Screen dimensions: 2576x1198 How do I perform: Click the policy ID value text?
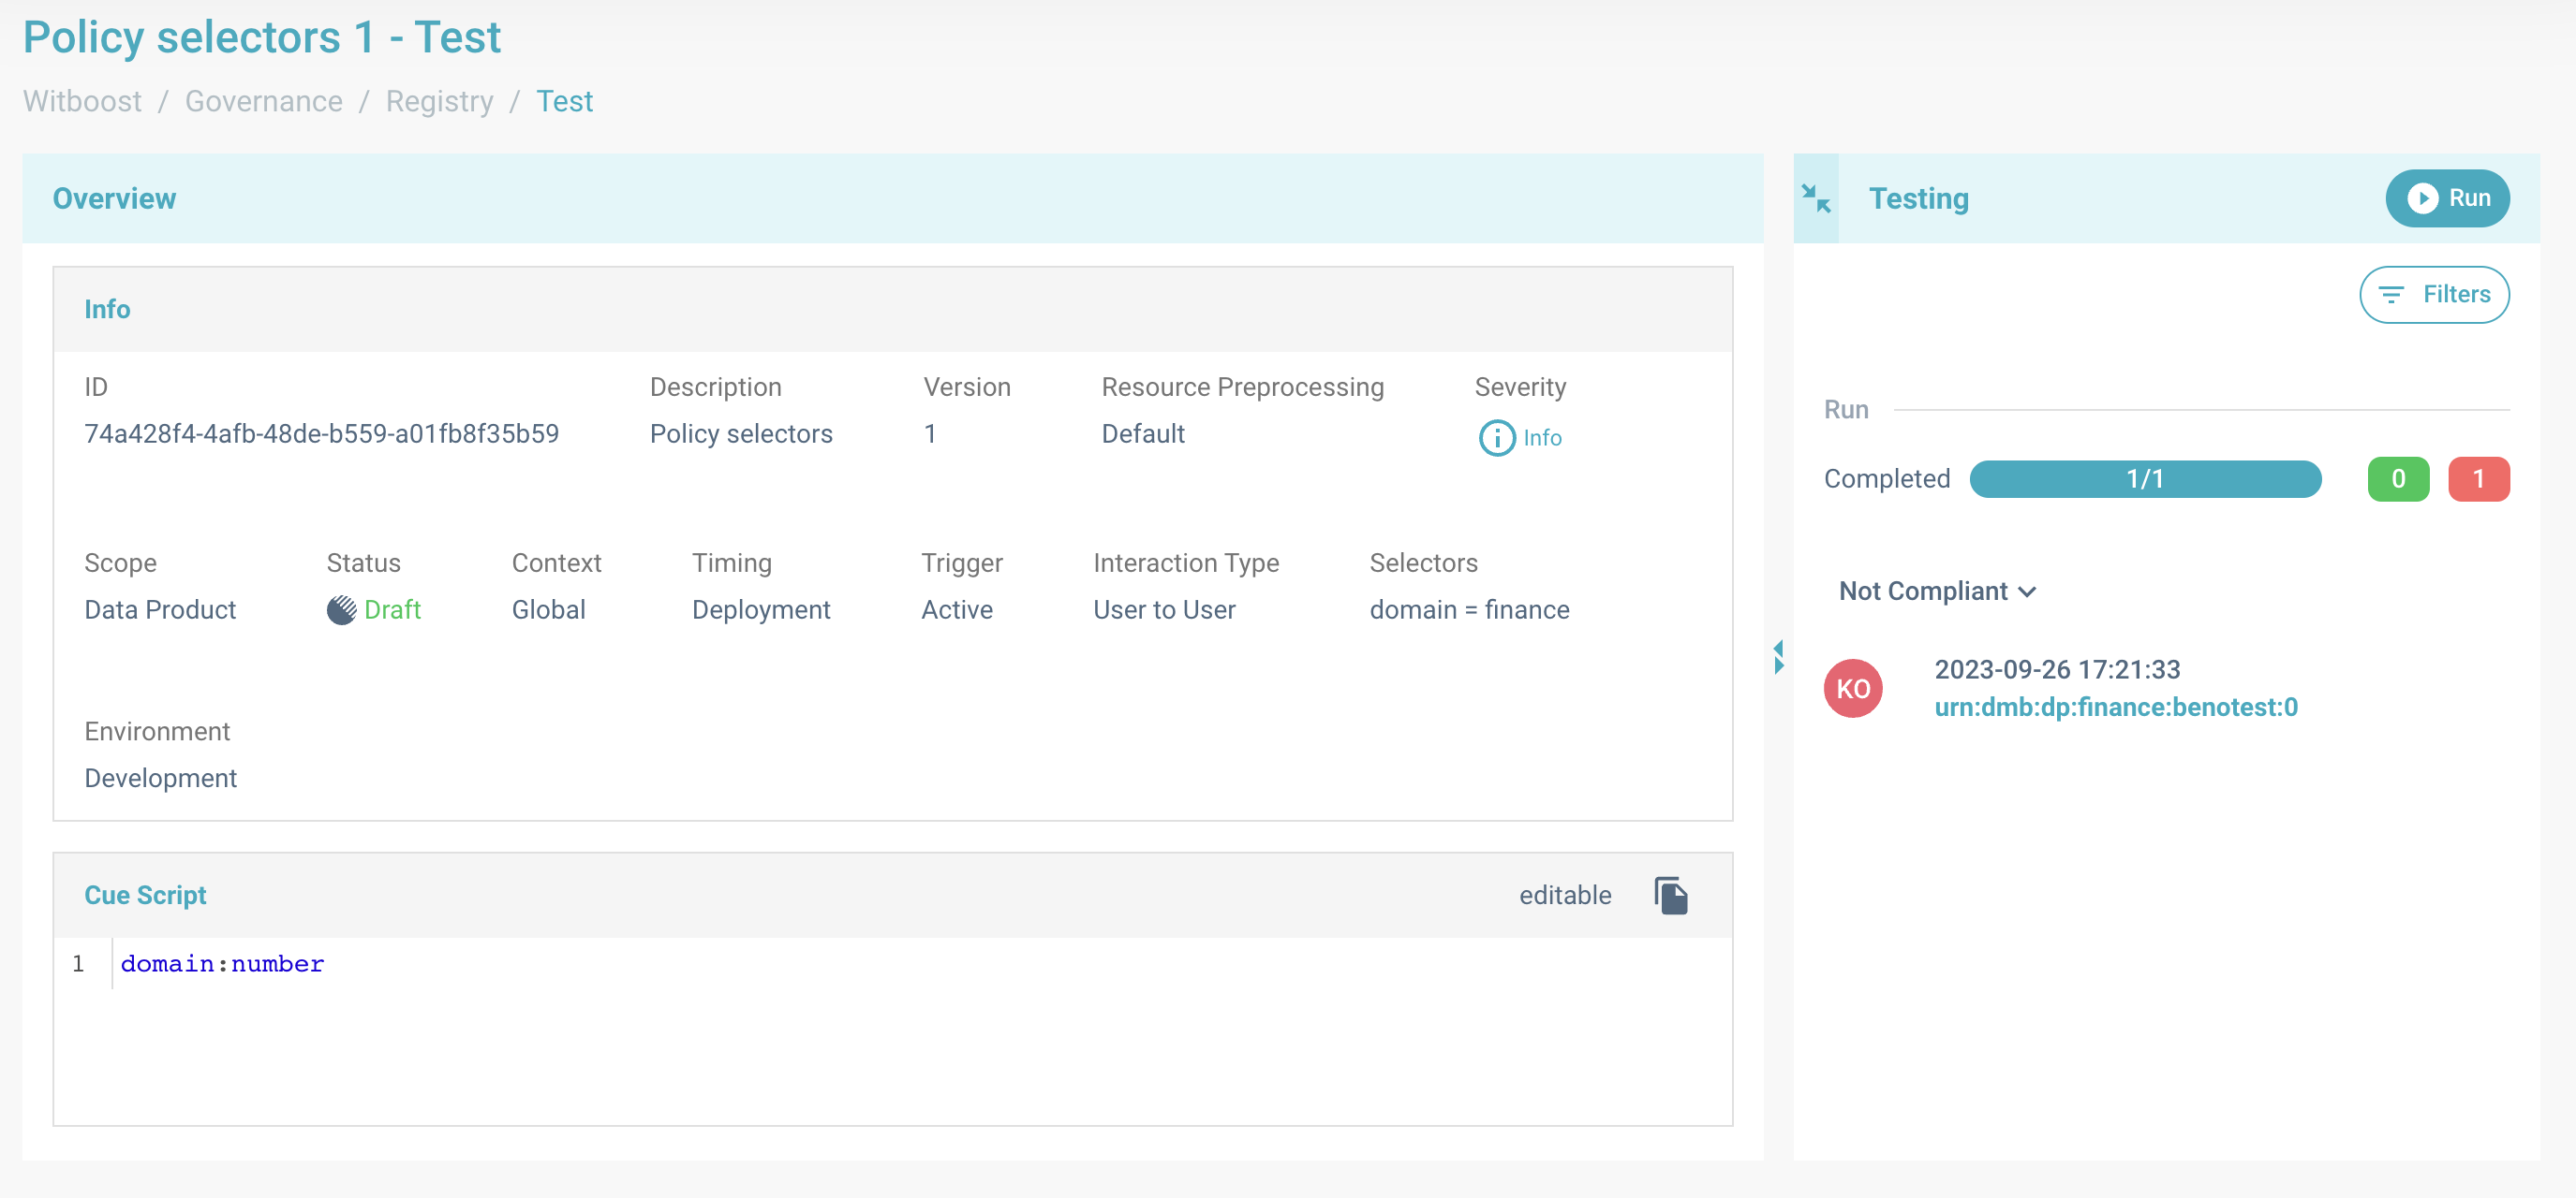[x=321, y=433]
